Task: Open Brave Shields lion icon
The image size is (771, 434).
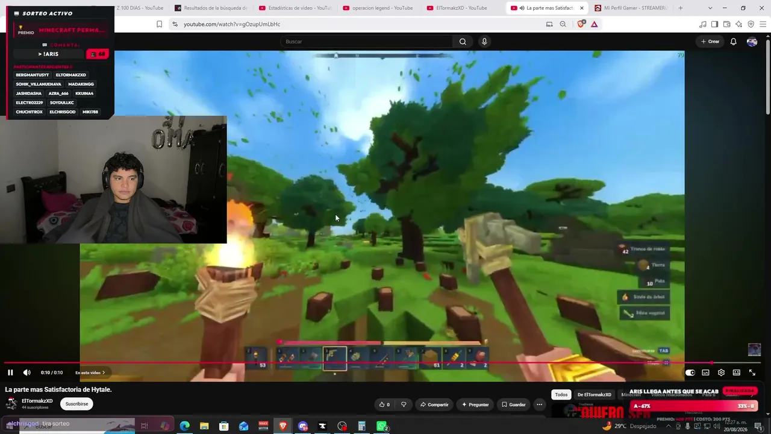Action: 581,24
